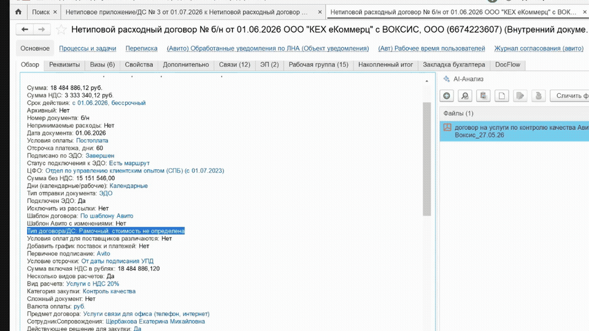Switch to the Поиск tab

pyautogui.click(x=40, y=12)
